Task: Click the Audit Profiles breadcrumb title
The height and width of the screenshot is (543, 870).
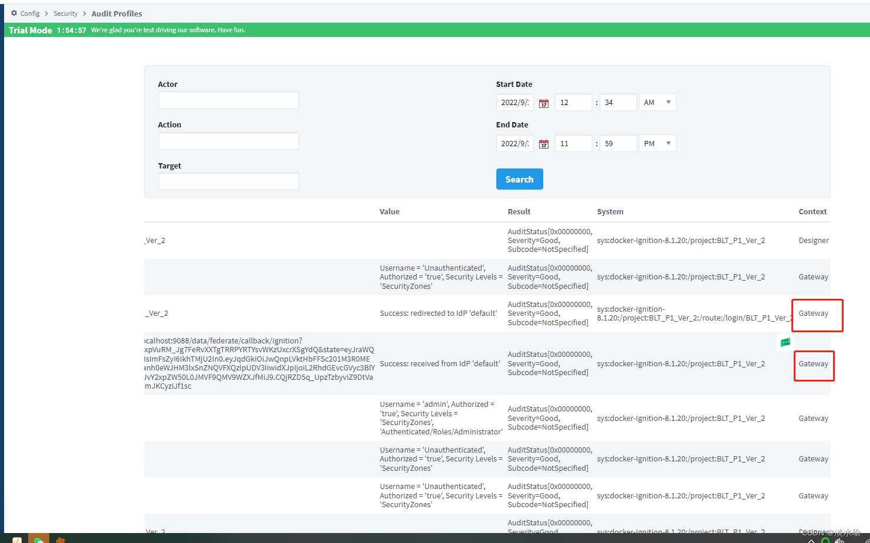Action: click(117, 14)
